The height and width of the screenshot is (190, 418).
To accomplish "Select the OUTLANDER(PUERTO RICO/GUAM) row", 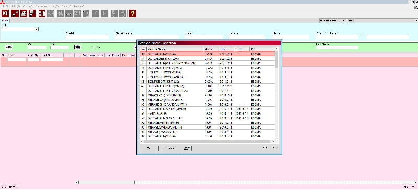I will 207,63.
